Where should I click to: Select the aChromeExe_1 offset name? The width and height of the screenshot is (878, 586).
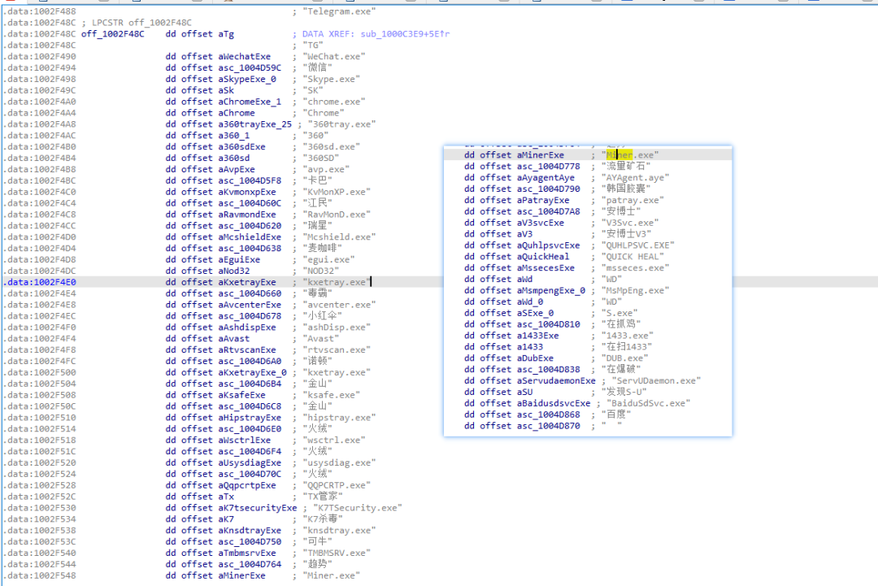point(250,102)
